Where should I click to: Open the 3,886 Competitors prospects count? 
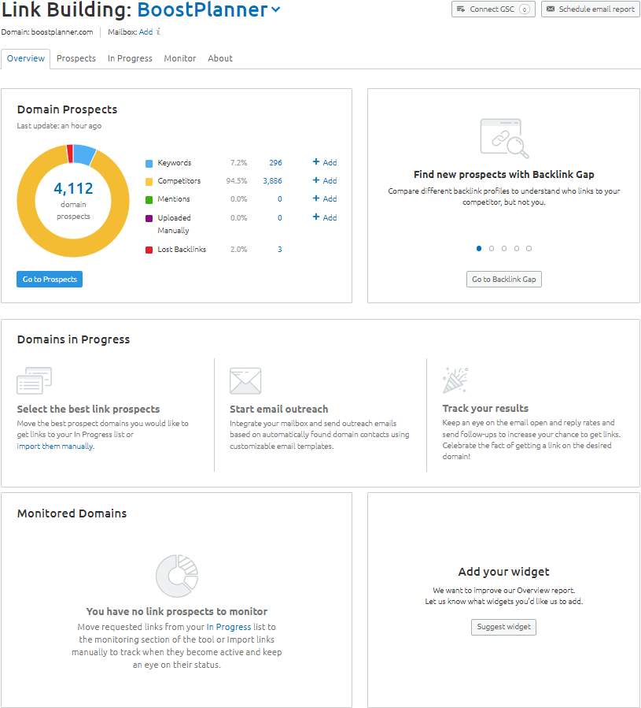tap(272, 181)
